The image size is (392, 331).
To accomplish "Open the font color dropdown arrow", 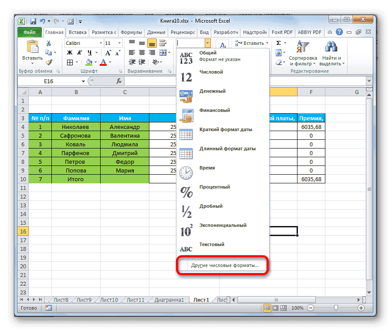I will (109, 62).
